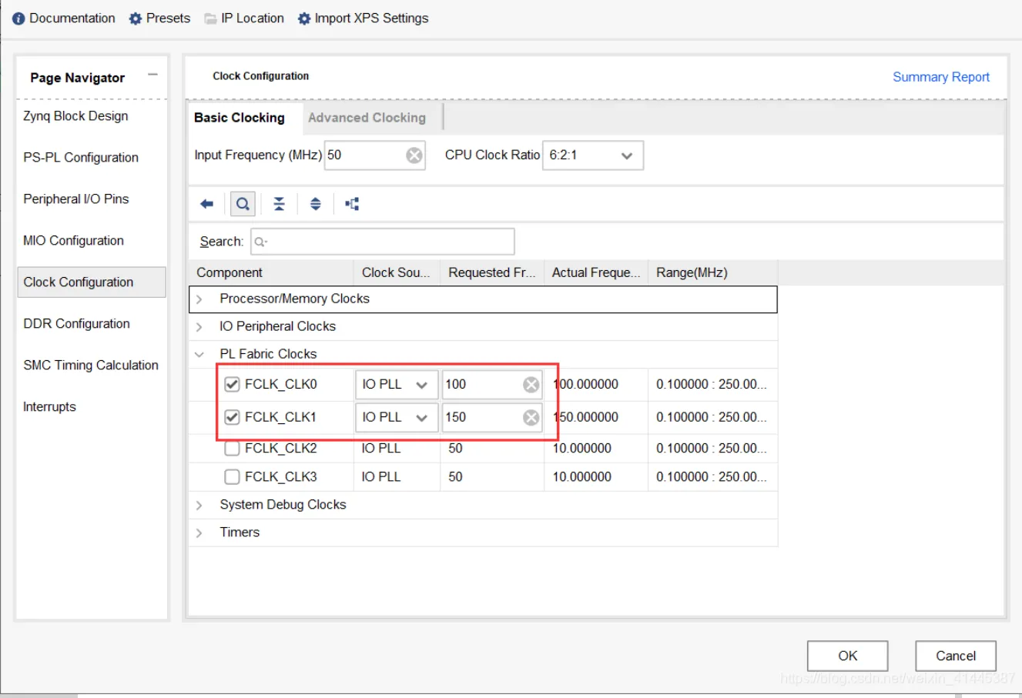This screenshot has width=1022, height=698.
Task: Open FCLK_CLK1 clock source dropdown
Action: 397,417
